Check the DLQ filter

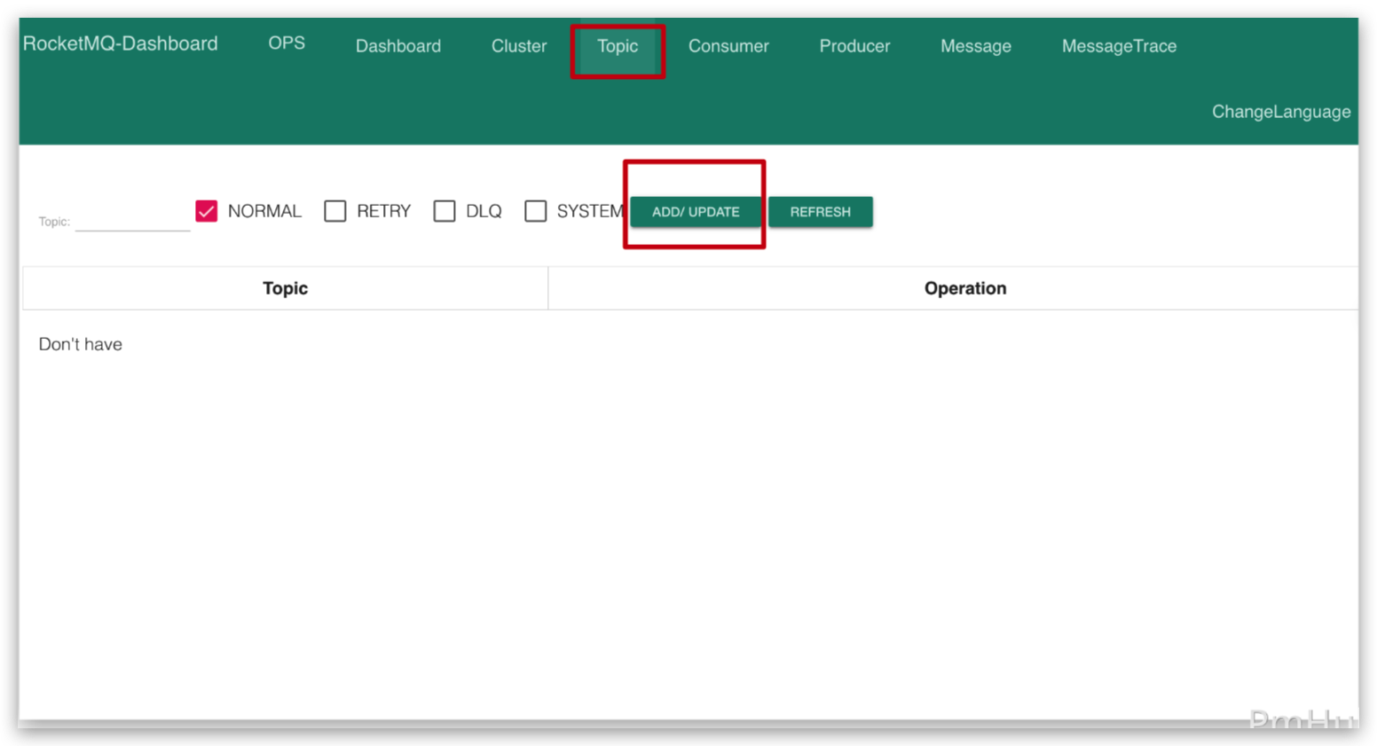[x=445, y=211]
